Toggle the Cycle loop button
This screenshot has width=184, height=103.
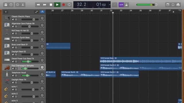click(x=69, y=5)
